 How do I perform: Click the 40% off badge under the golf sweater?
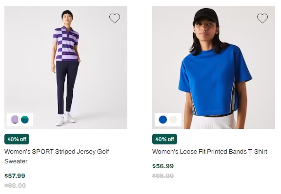coord(17,139)
